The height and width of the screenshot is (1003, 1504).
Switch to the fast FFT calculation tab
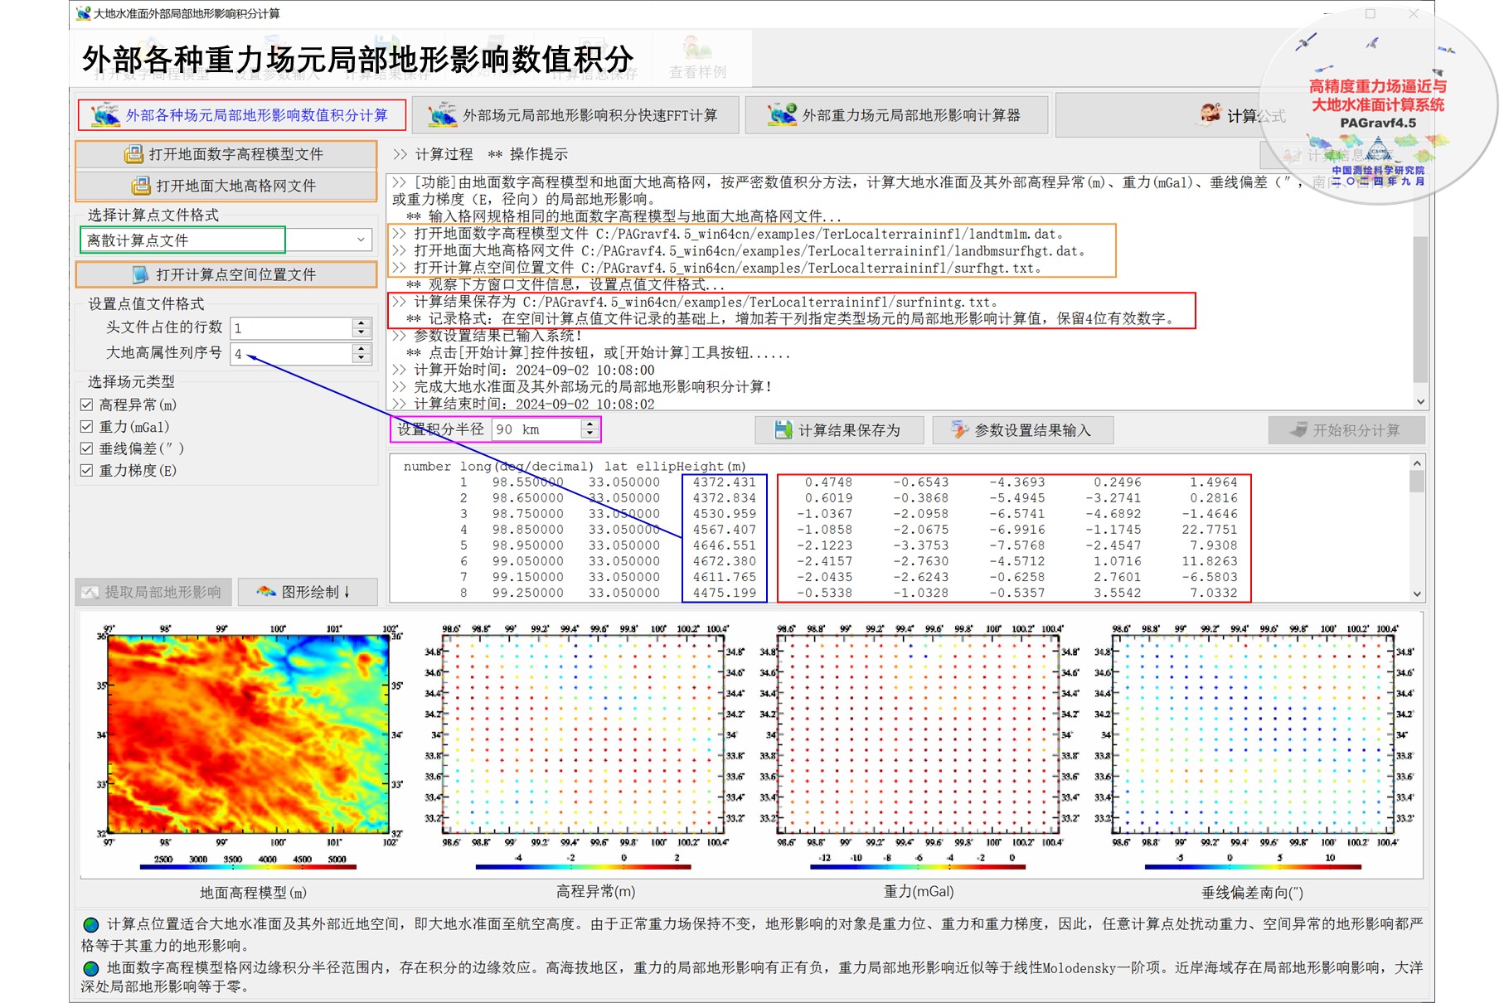tap(575, 115)
